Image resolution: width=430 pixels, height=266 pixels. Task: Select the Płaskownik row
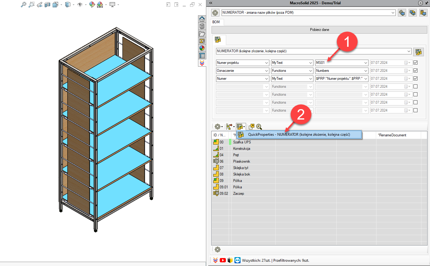pyautogui.click(x=319, y=161)
